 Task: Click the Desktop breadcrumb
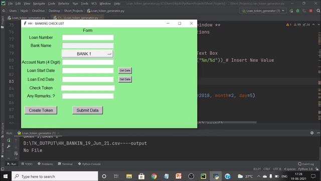[54, 11]
